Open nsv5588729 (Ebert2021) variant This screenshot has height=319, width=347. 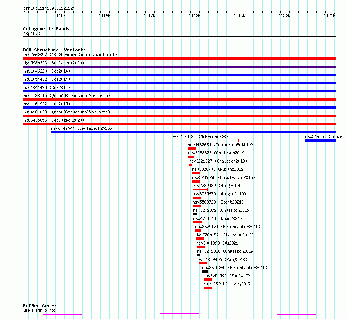coord(218,202)
